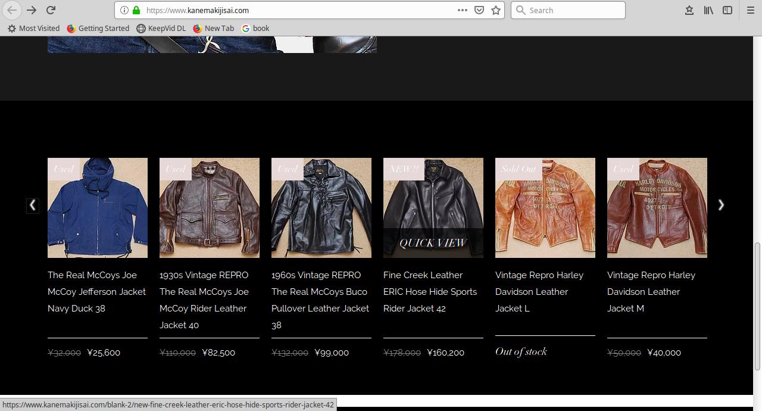Open KeepVid DL bookmark
The width and height of the screenshot is (762, 411).
coord(161,28)
